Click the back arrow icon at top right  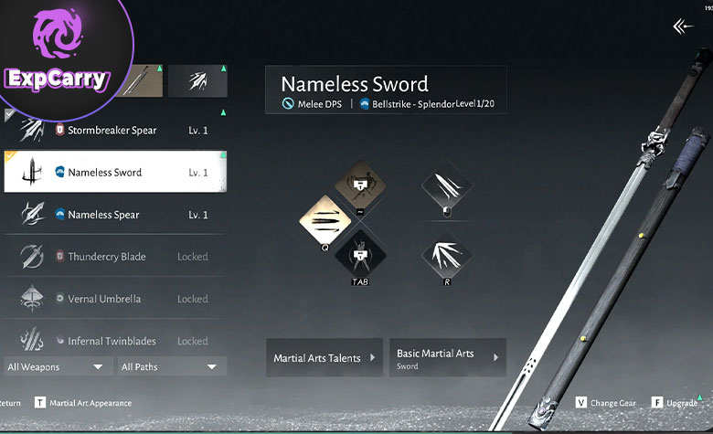coord(683,26)
